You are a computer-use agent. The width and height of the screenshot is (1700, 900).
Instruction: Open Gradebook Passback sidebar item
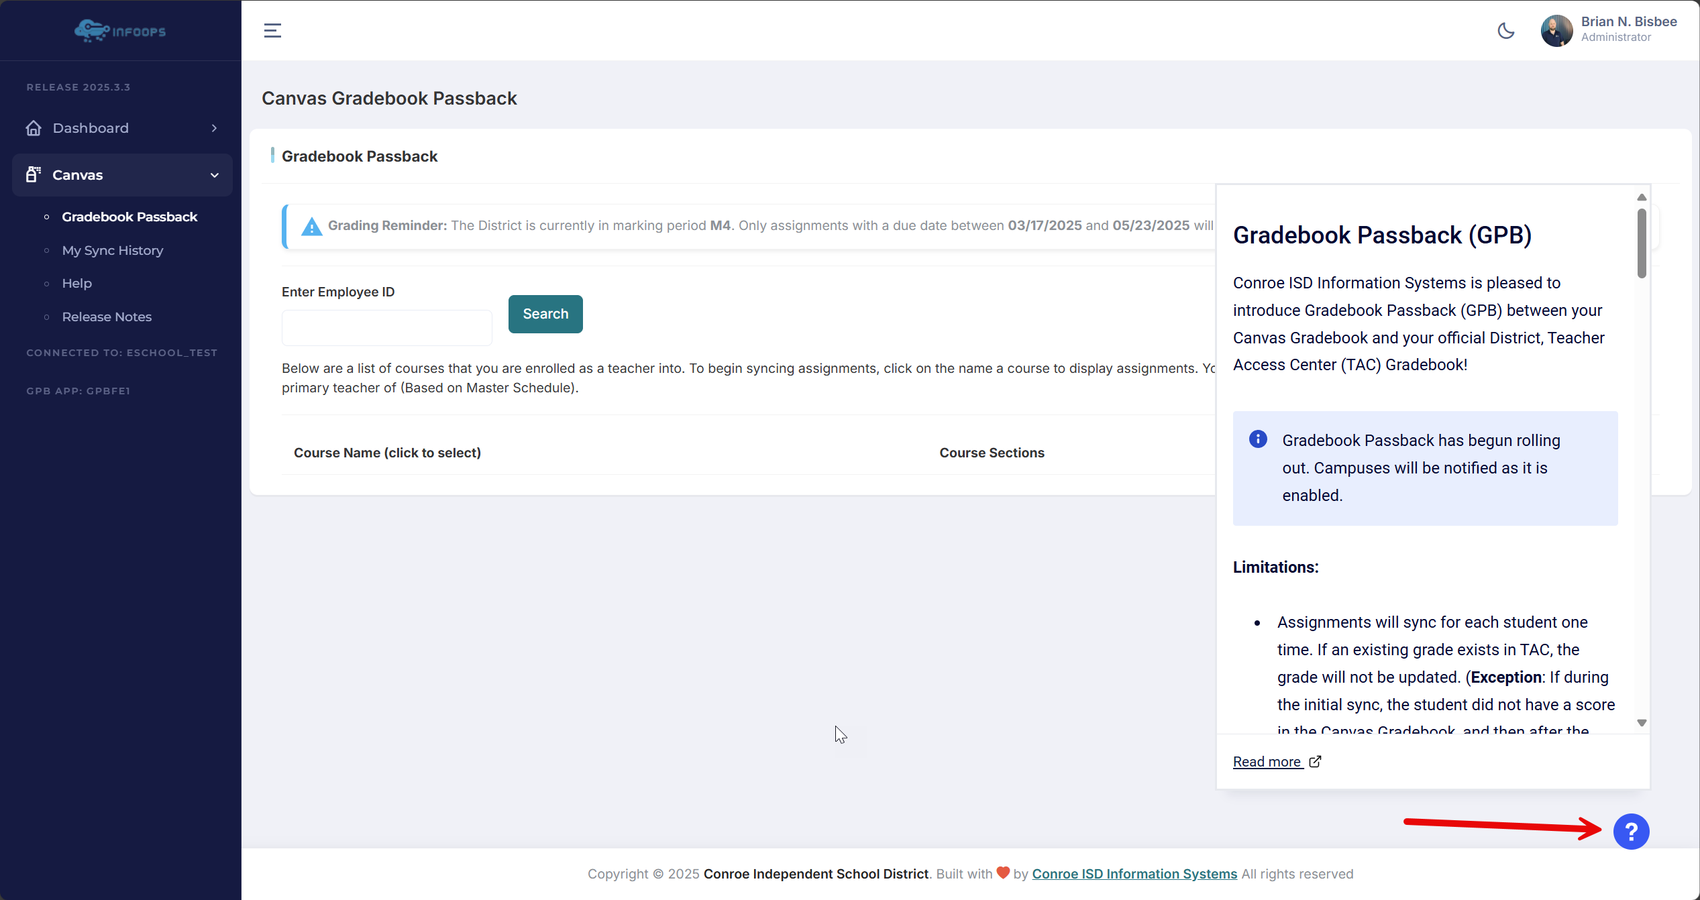(129, 217)
